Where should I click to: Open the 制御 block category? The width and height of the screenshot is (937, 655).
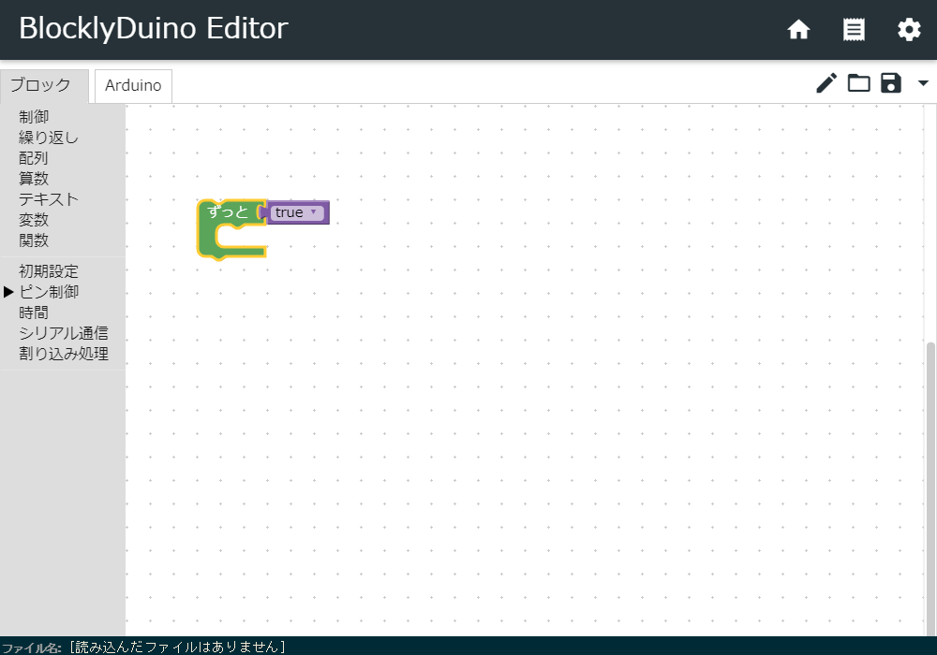(34, 117)
